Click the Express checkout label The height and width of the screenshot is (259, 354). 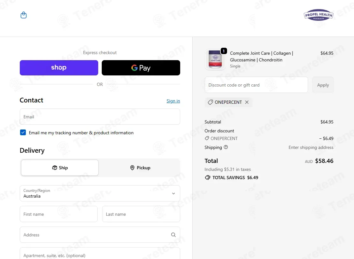(x=100, y=52)
